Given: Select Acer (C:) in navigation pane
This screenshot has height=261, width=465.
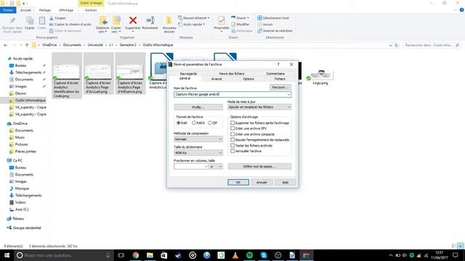Looking at the screenshot, I should [22, 210].
